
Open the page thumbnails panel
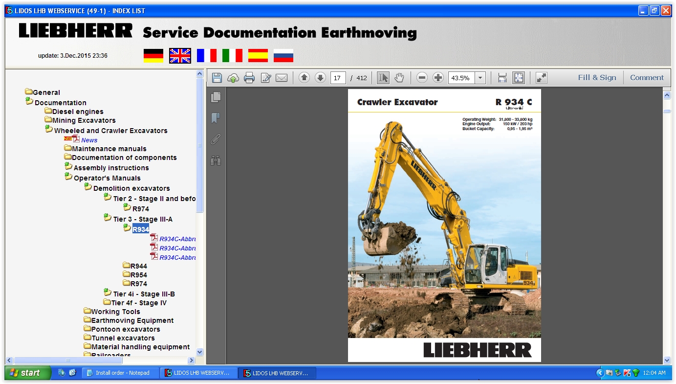[x=216, y=97]
